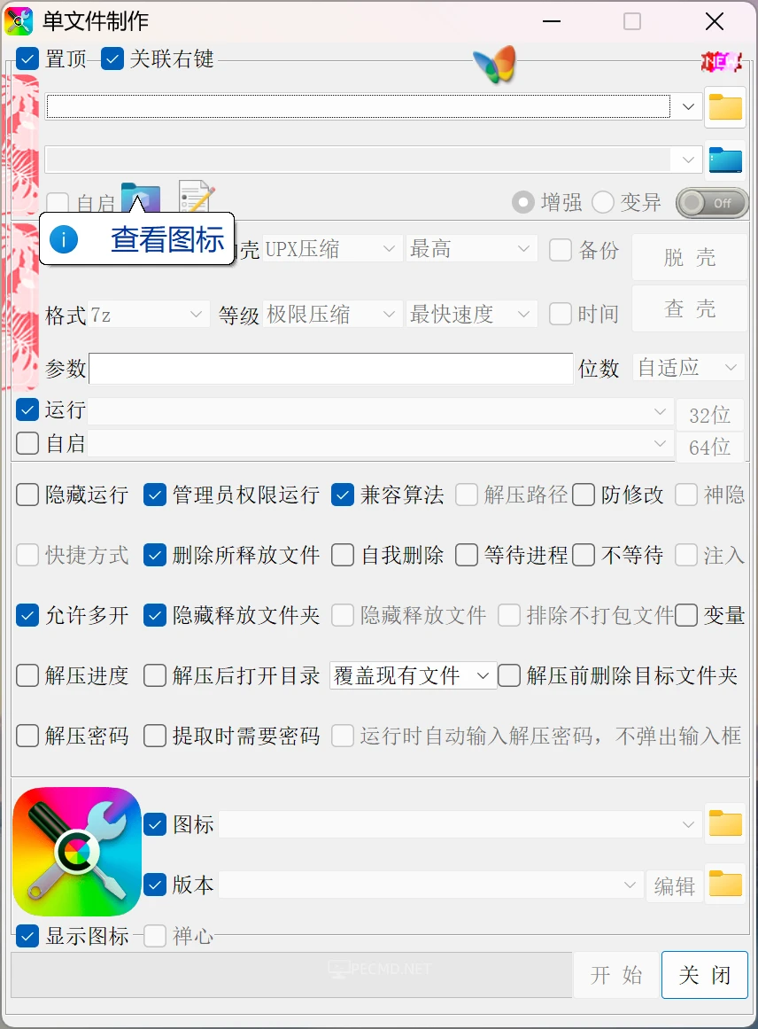Click the 脱壳 unpack button
758x1029 pixels.
[x=689, y=258]
